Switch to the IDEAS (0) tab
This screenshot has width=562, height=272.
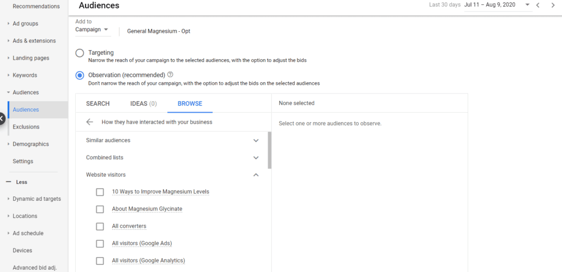click(143, 103)
